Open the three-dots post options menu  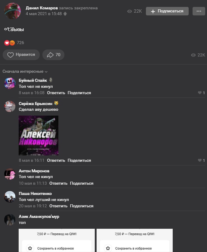click(199, 11)
